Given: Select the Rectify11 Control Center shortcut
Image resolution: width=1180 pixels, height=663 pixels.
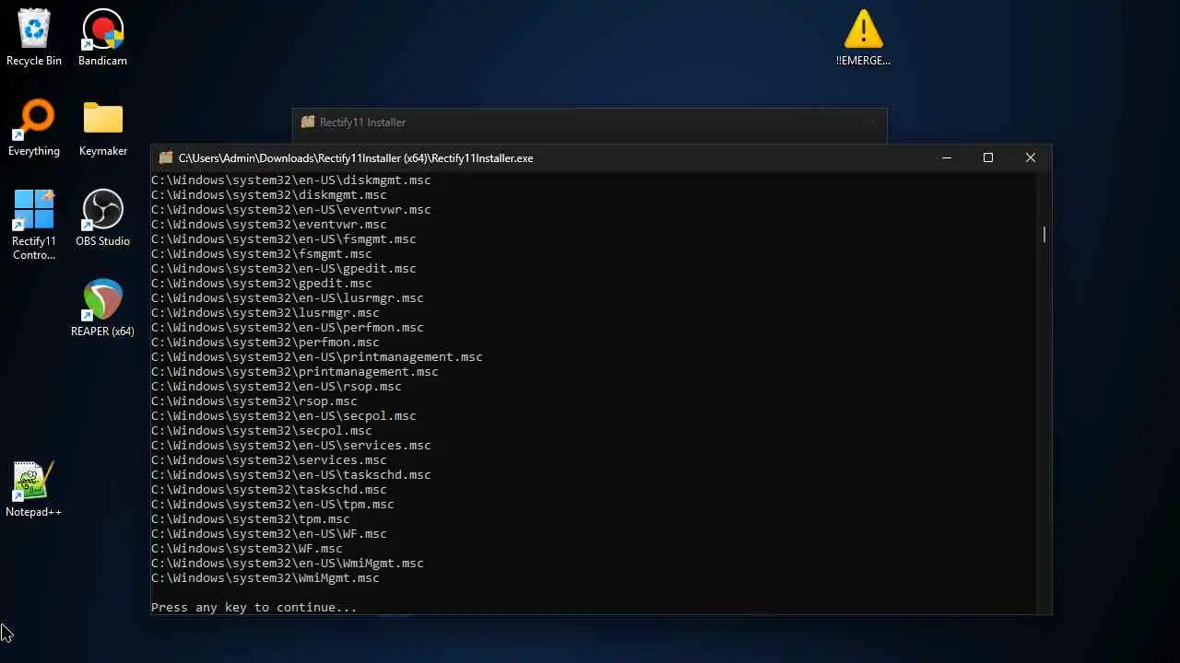Looking at the screenshot, I should (x=34, y=225).
